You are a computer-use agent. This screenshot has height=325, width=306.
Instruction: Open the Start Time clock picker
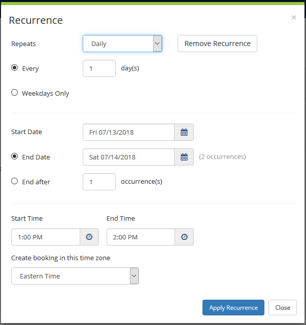[89, 237]
